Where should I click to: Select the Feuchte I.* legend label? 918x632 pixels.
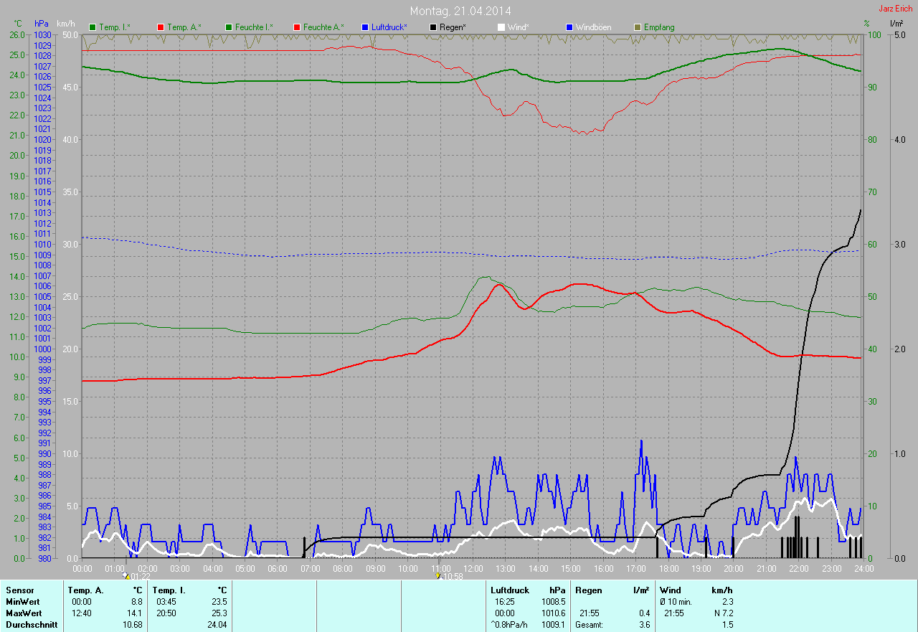tap(254, 27)
